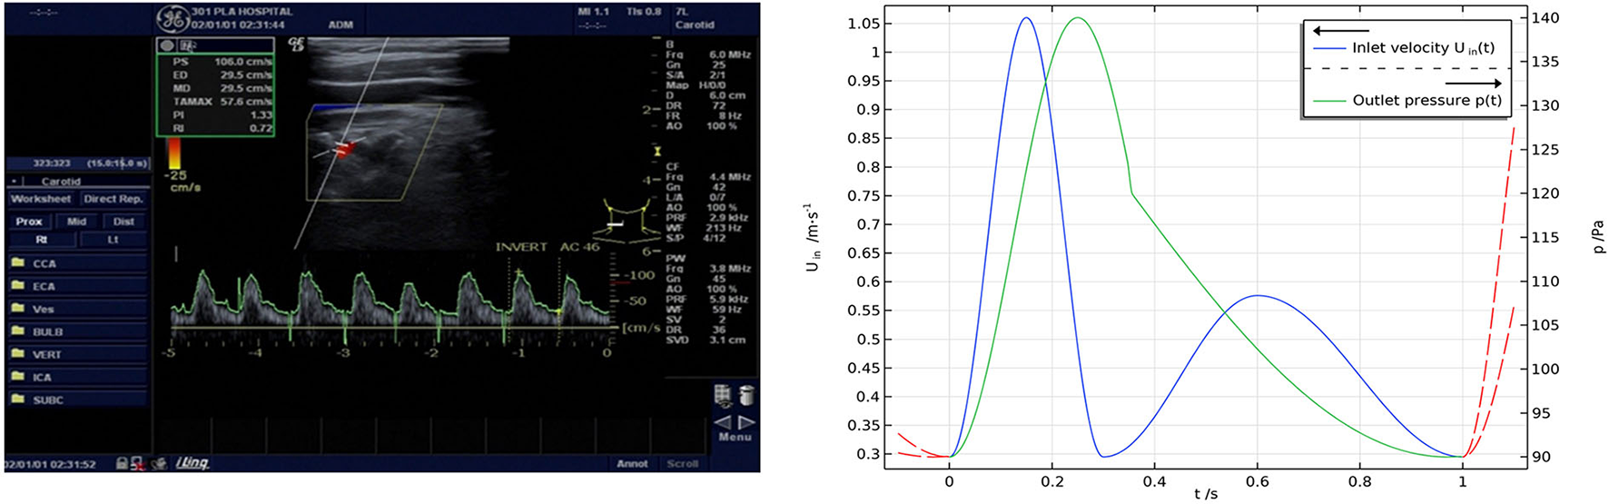This screenshot has width=1609, height=504.
Task: Select the Prox segment toggle
Action: tap(29, 222)
